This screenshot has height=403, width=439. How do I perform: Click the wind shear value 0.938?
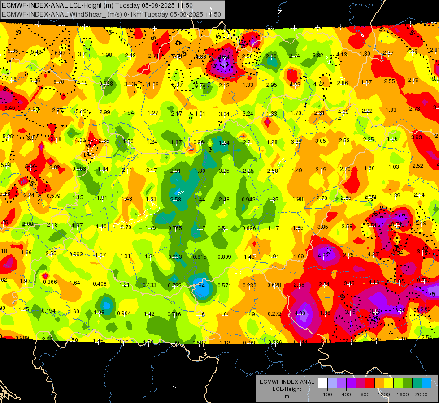click(106, 83)
